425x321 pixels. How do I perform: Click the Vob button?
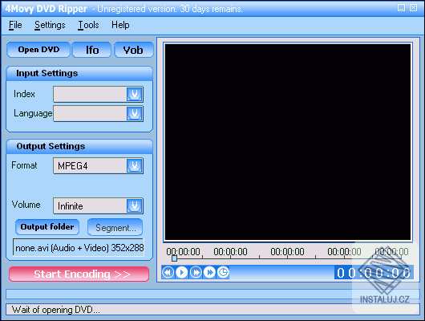pyautogui.click(x=134, y=50)
